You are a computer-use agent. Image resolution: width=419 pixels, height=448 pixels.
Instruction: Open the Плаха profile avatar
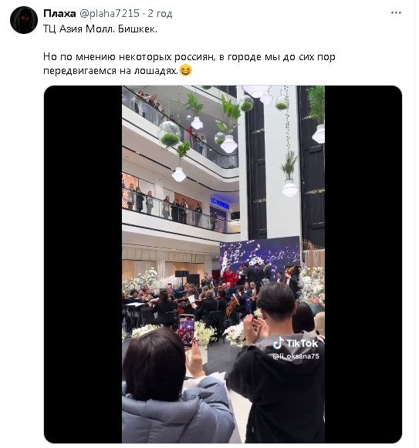point(24,20)
